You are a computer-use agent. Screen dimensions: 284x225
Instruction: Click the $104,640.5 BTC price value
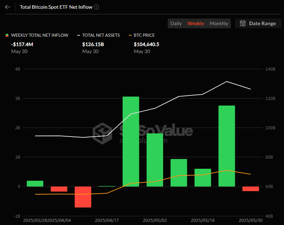pyautogui.click(x=146, y=44)
